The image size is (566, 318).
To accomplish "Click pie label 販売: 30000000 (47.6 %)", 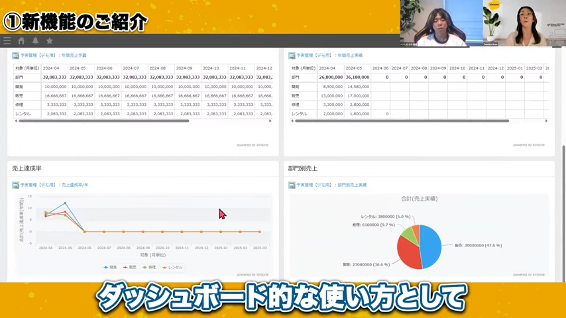I will pyautogui.click(x=478, y=245).
